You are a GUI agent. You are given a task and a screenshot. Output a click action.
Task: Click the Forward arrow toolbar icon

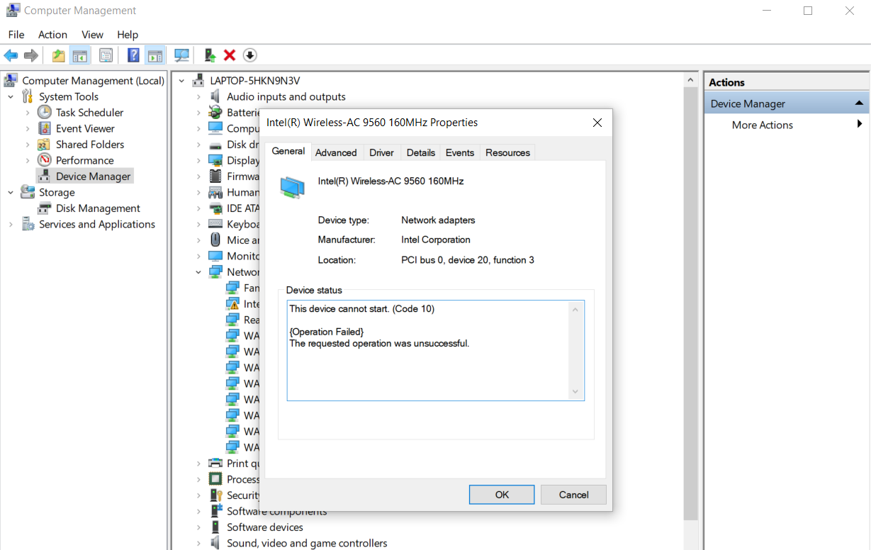30,55
